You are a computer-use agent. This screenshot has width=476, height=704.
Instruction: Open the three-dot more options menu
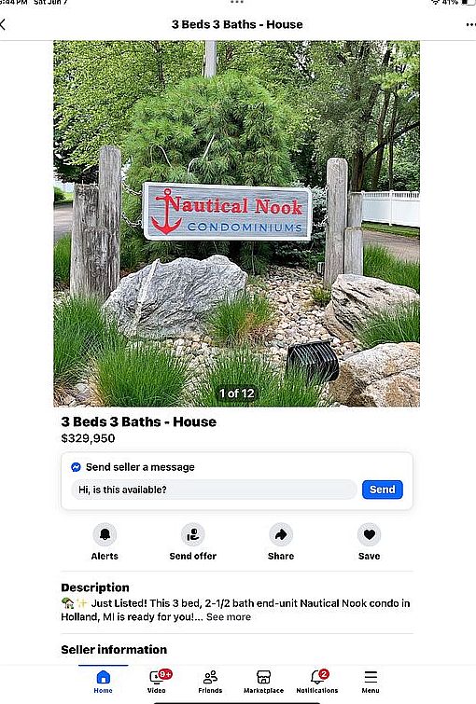click(470, 24)
